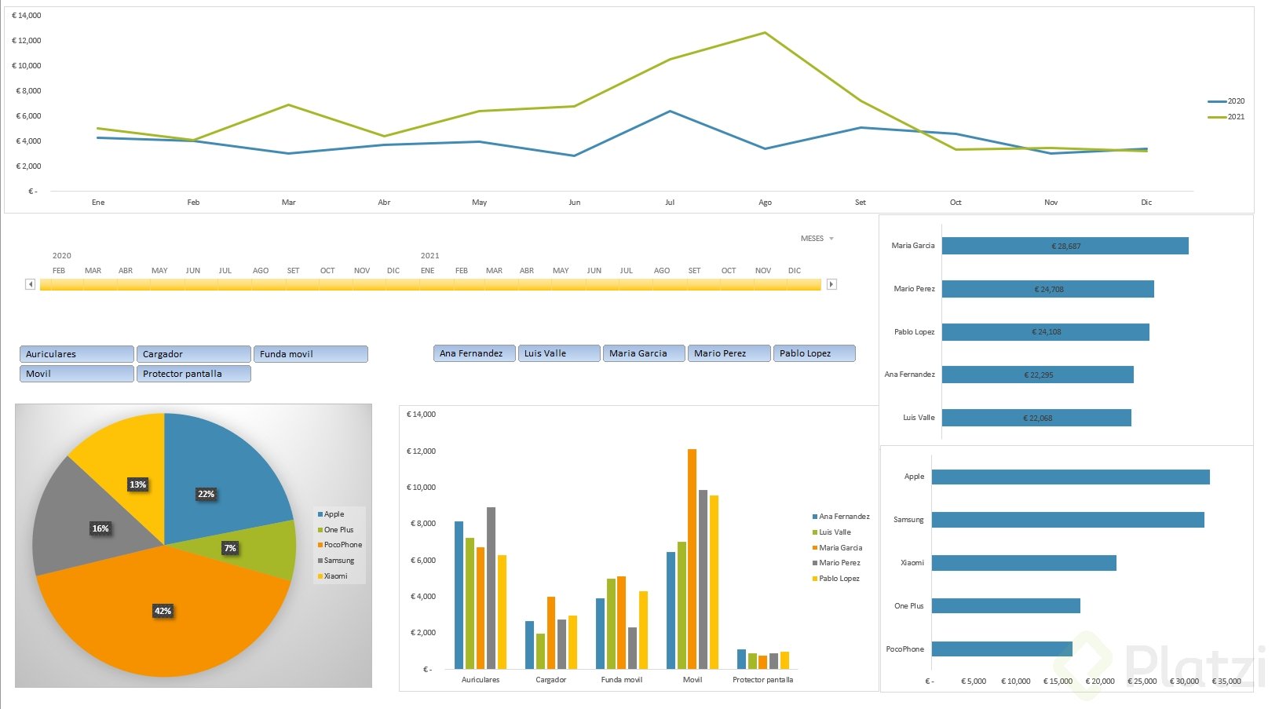This screenshot has width=1279, height=709.
Task: Click Maria Garcia legend in column chart
Action: click(x=837, y=548)
